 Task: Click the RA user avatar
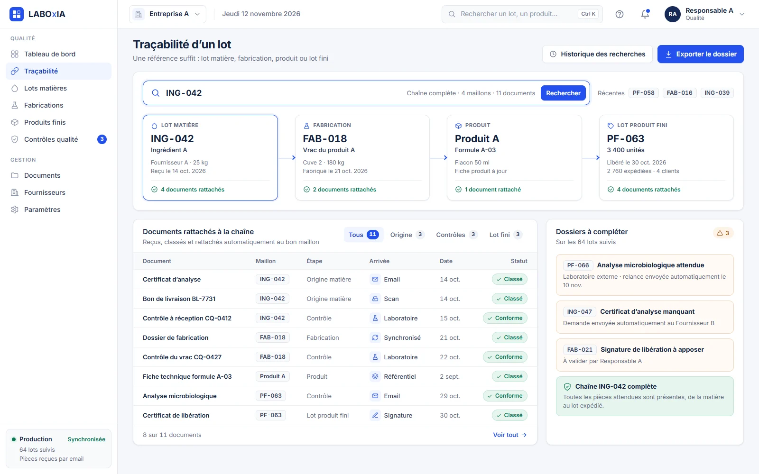[x=673, y=14]
